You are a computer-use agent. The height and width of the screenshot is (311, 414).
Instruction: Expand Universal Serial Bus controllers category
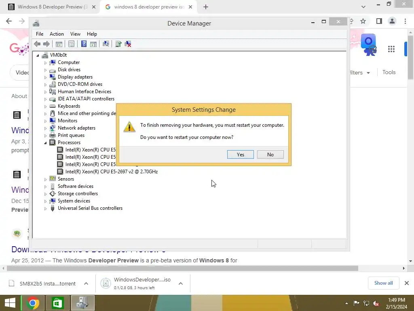[x=45, y=209]
